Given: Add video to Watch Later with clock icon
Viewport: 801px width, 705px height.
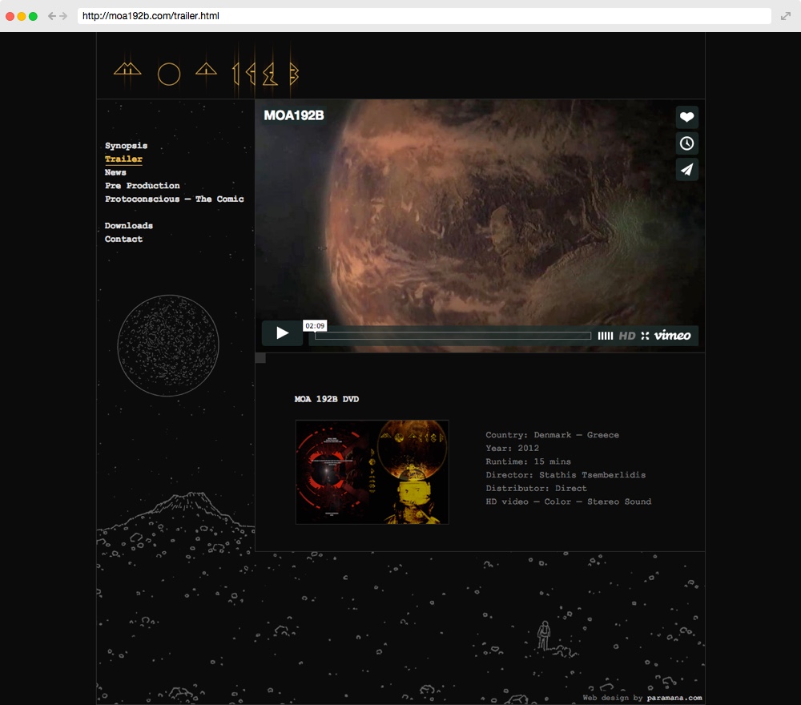Looking at the screenshot, I should pyautogui.click(x=686, y=143).
